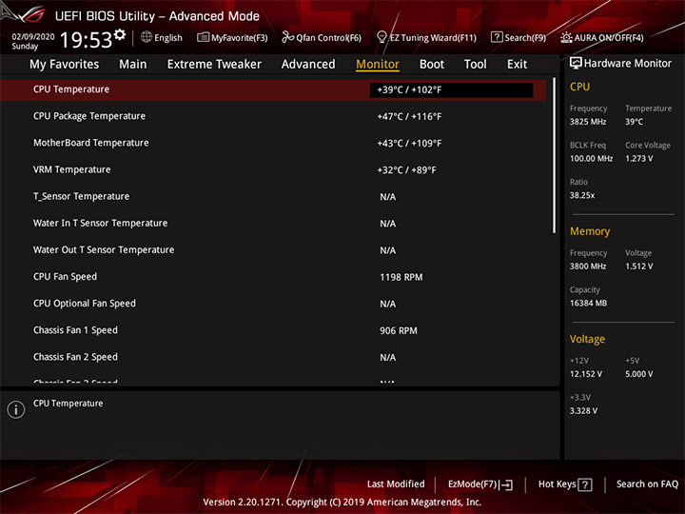Click the 5.000 V reading
Screen dimensions: 685x514
[x=638, y=374]
